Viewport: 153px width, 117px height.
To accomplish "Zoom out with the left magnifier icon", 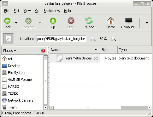I will pyautogui.click(x=93, y=39).
